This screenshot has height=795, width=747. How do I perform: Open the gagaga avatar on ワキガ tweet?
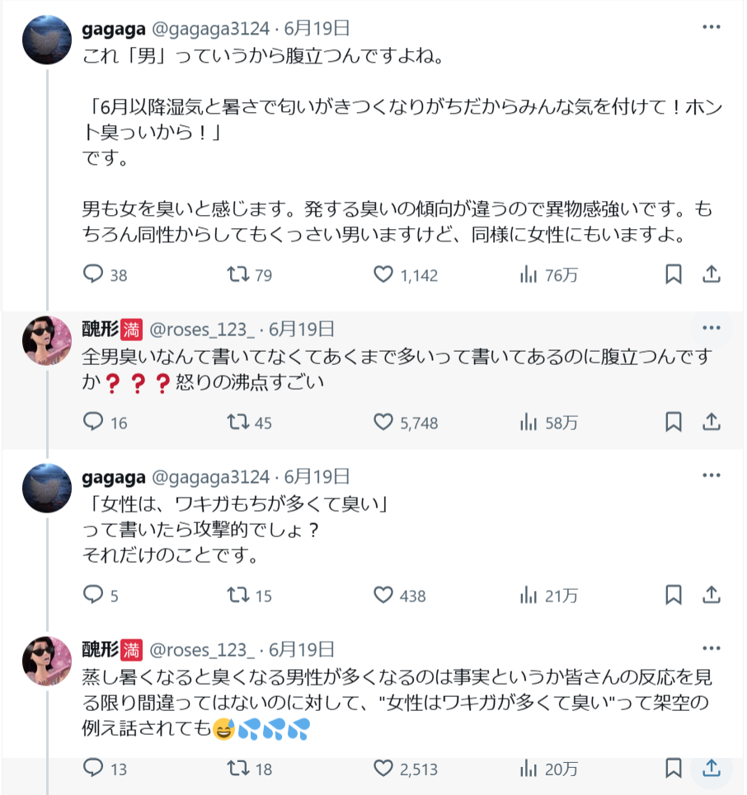46,488
